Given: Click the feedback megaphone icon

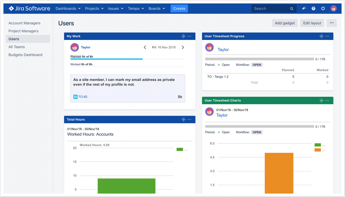Looking at the screenshot, I should pyautogui.click(x=304, y=9).
